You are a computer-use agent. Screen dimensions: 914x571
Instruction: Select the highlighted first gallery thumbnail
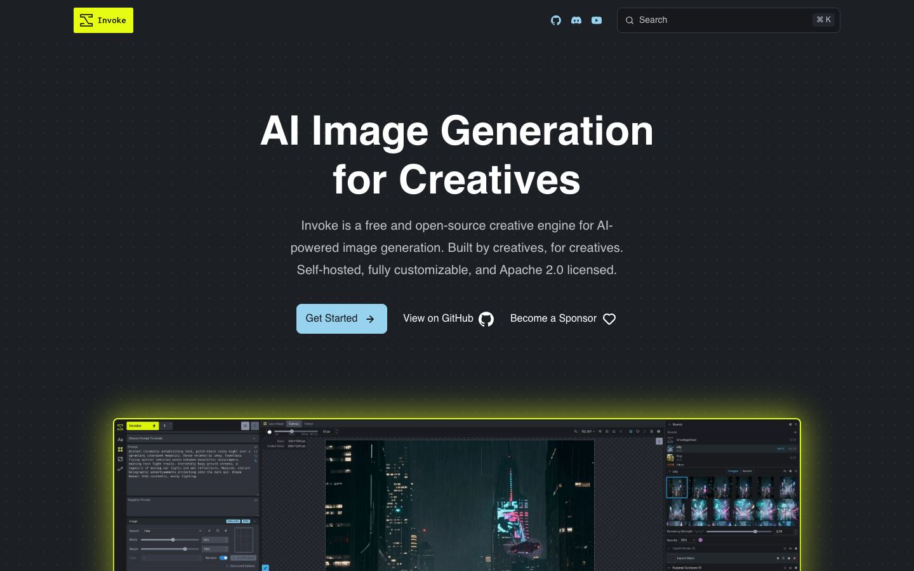pos(677,487)
